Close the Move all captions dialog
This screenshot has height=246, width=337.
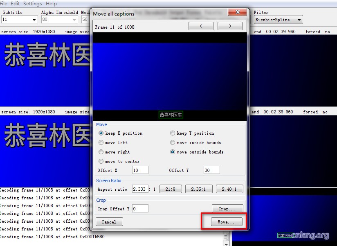(237, 13)
